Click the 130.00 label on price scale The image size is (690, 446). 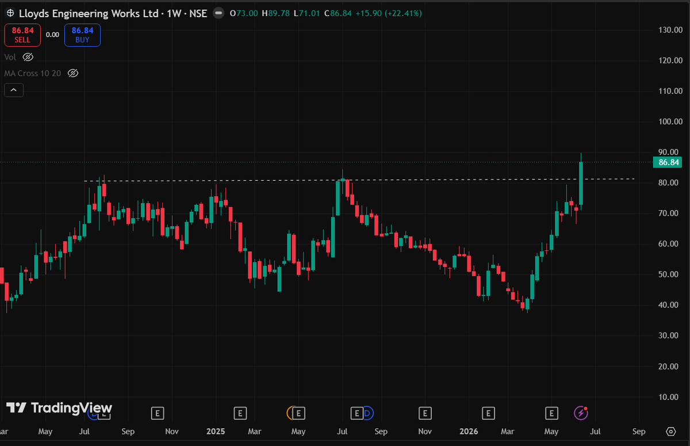click(x=670, y=30)
